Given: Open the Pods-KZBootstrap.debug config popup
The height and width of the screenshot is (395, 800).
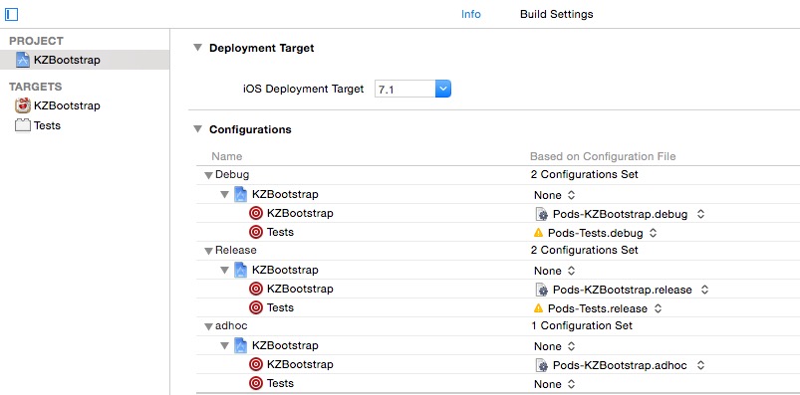Looking at the screenshot, I should 620,214.
